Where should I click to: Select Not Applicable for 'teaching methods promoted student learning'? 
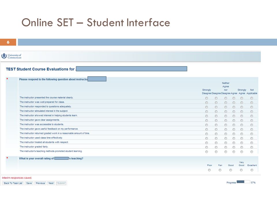pos(252,152)
